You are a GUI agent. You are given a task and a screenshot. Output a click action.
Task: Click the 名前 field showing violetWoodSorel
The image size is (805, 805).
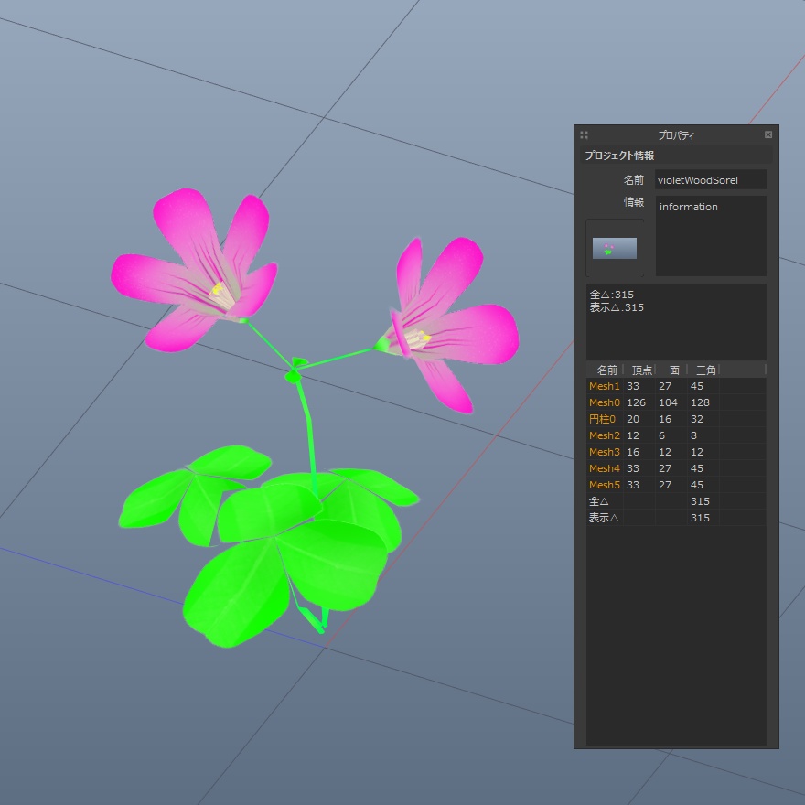711,179
